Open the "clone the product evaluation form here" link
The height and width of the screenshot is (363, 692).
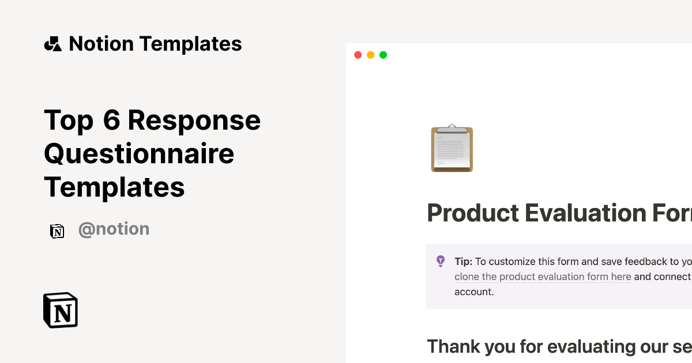pos(542,277)
